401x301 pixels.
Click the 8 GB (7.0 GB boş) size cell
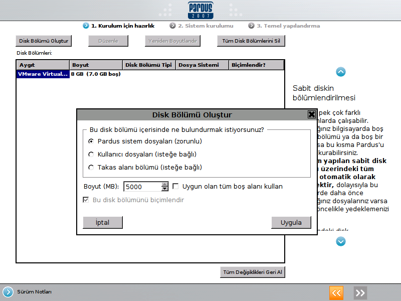pyautogui.click(x=96, y=74)
